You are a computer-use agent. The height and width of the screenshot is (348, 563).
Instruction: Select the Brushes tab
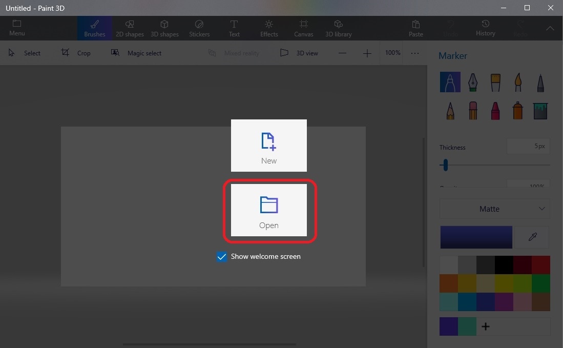click(94, 28)
